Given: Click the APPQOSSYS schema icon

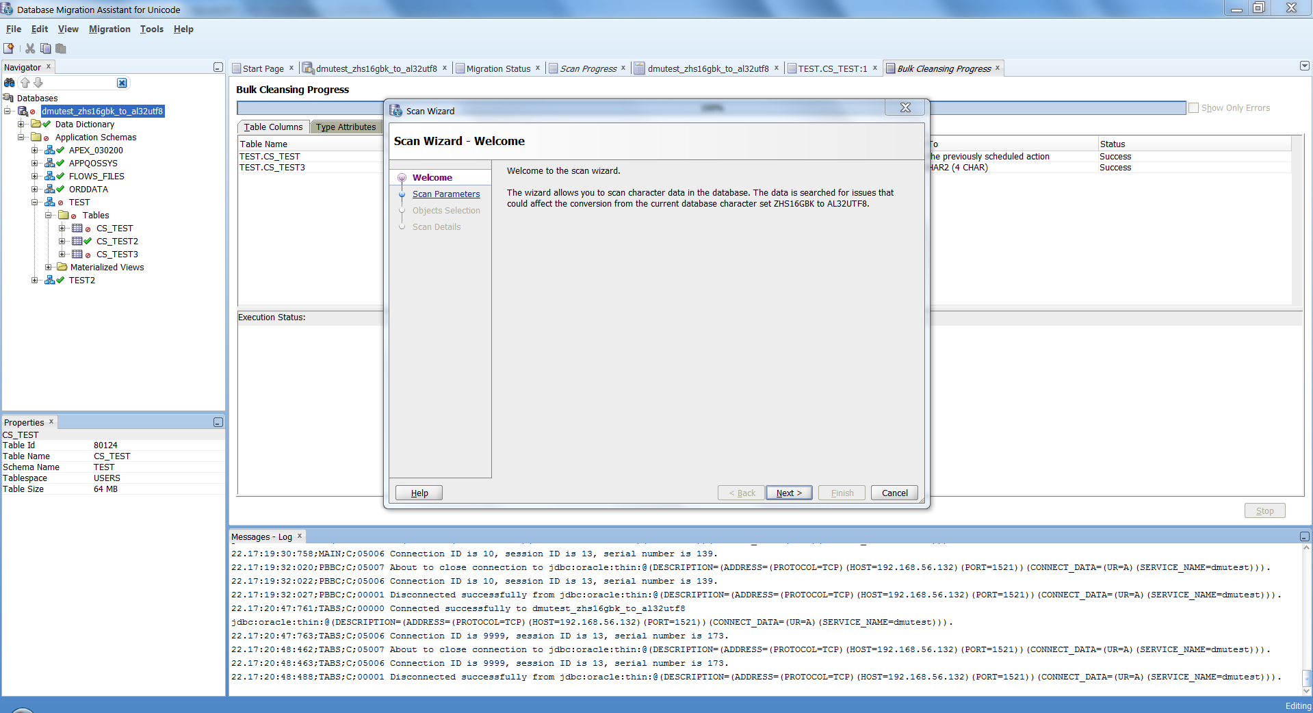Looking at the screenshot, I should click(50, 163).
